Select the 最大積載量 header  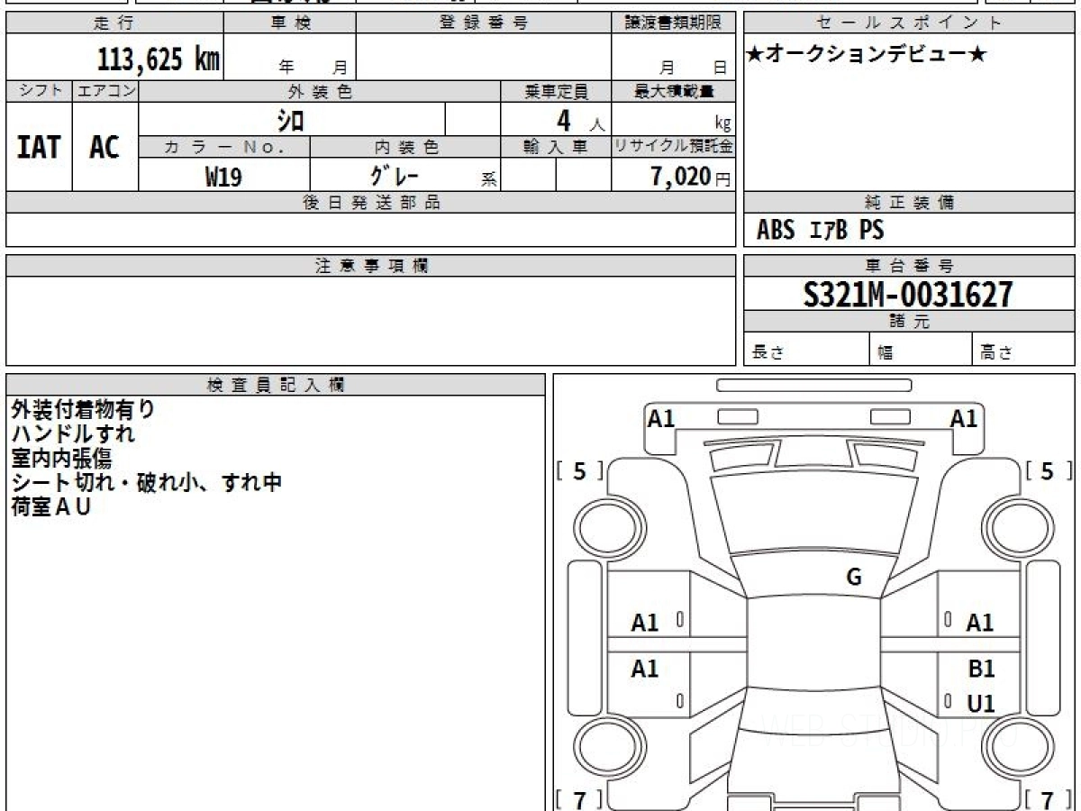click(x=673, y=91)
